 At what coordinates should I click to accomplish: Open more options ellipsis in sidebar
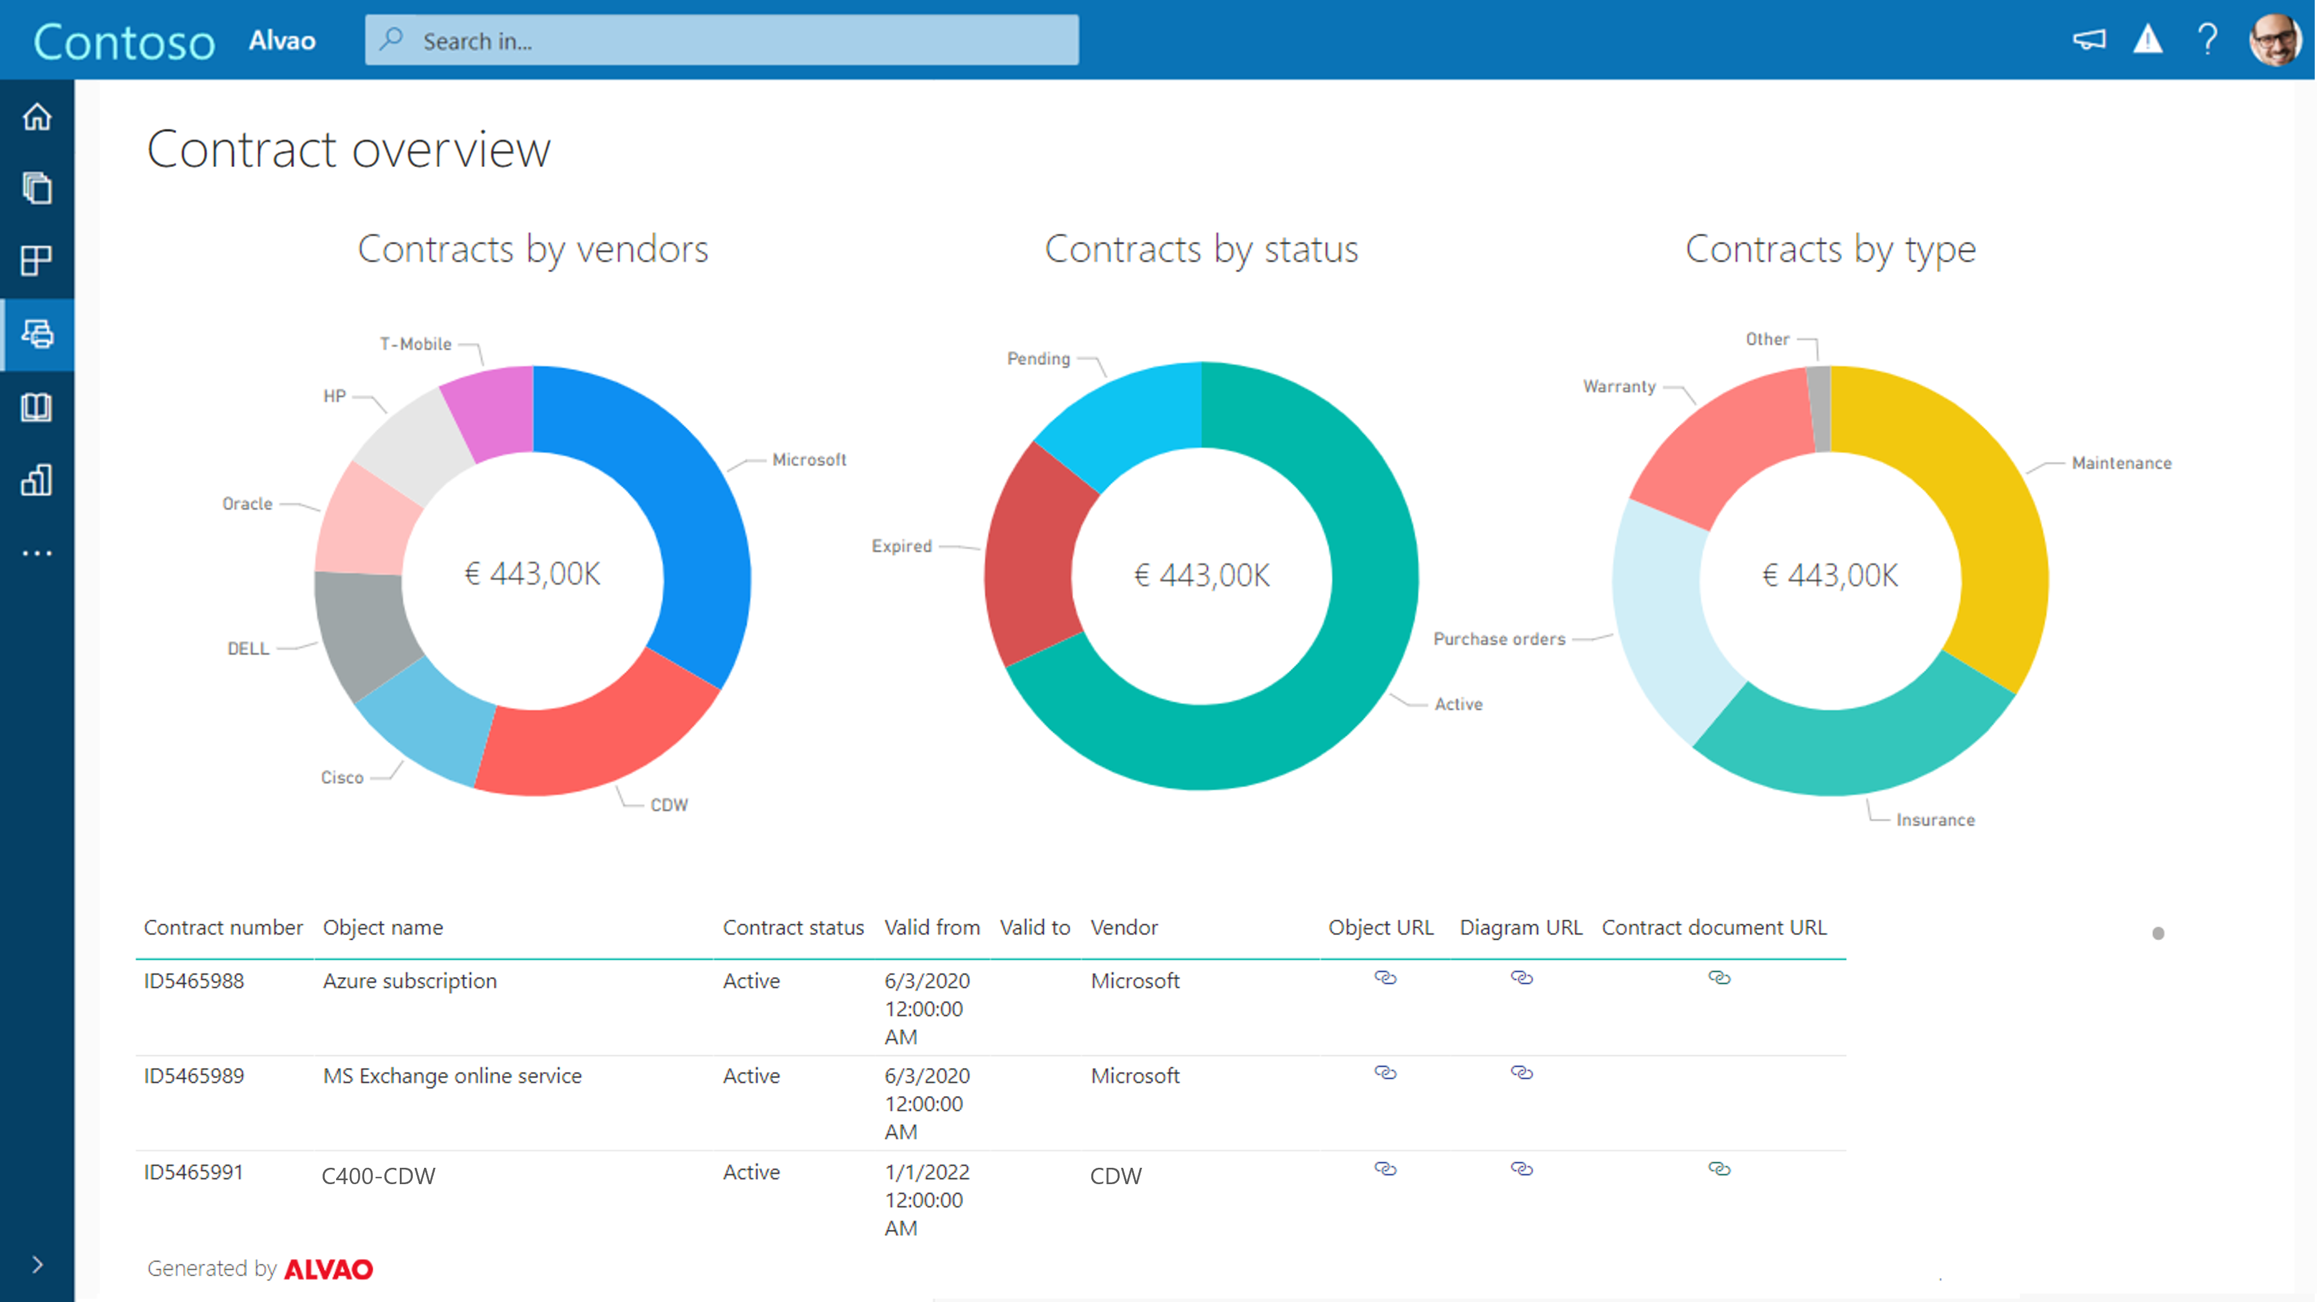(37, 553)
